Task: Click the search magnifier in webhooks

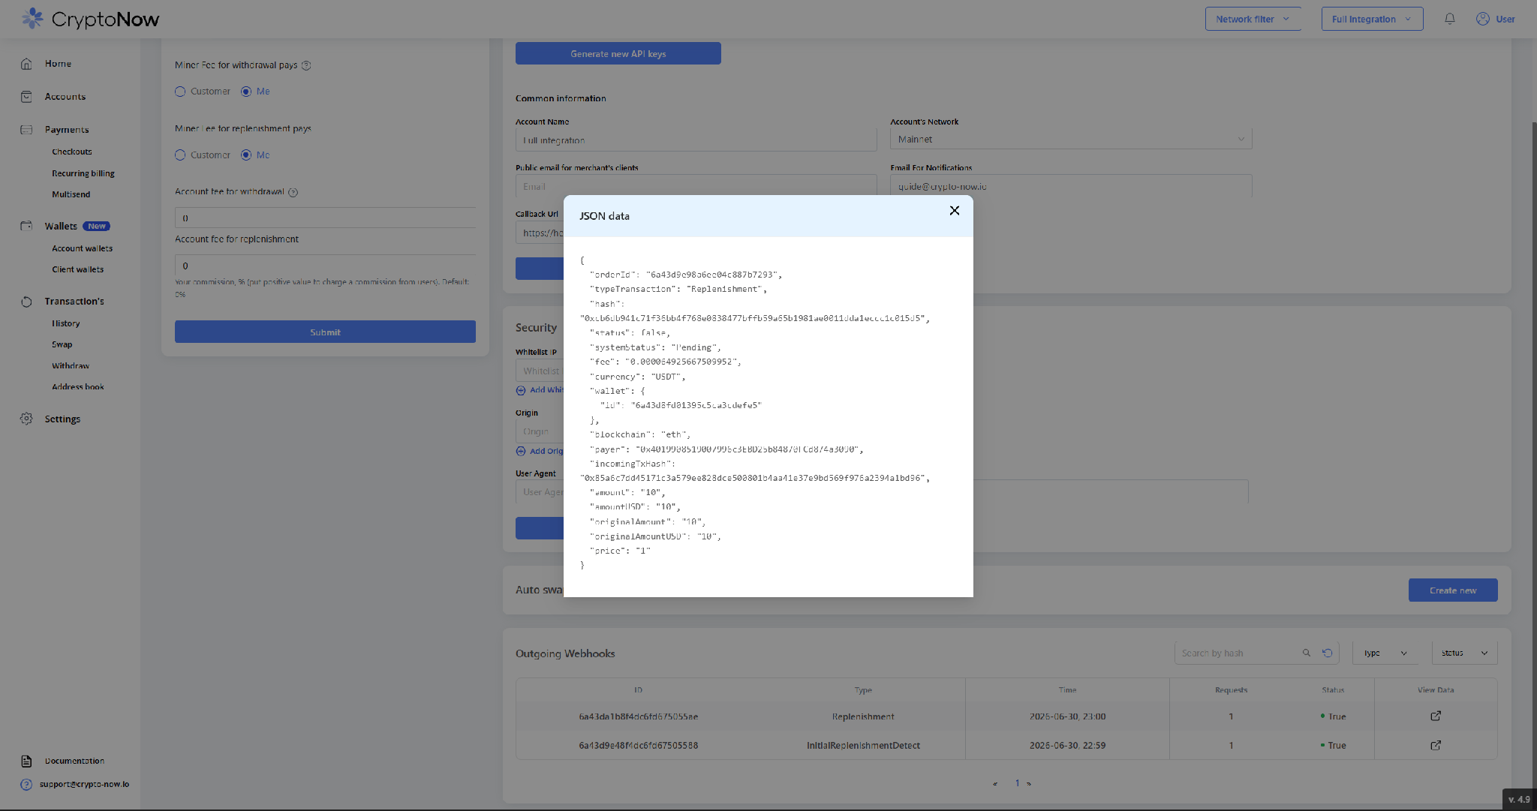Action: tap(1307, 653)
